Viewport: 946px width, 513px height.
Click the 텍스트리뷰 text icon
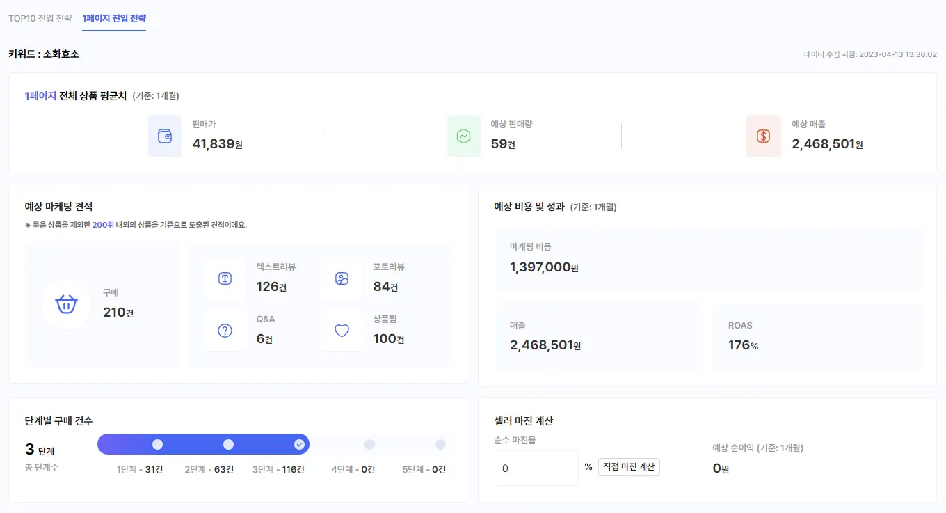tap(225, 278)
